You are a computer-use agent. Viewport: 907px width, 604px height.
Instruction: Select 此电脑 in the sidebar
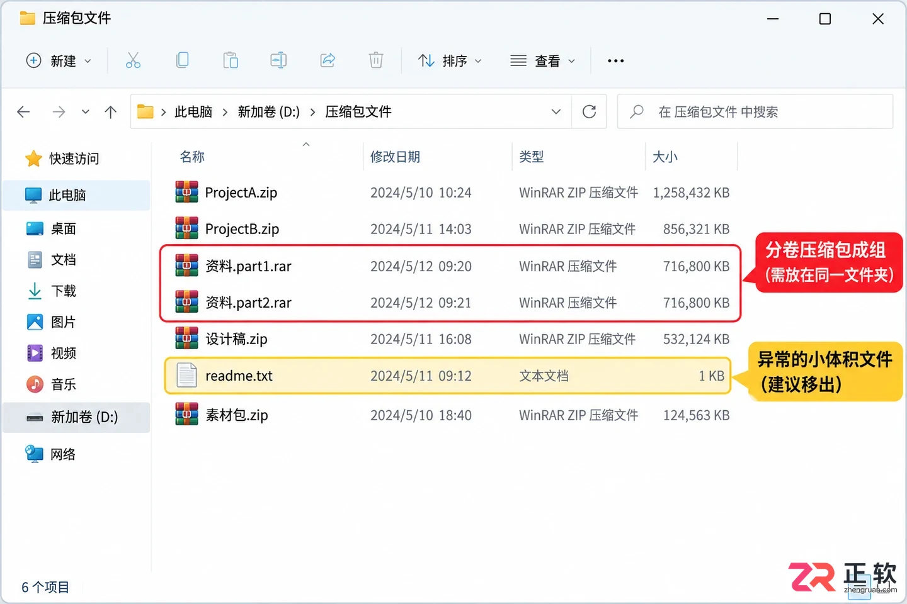(x=76, y=195)
